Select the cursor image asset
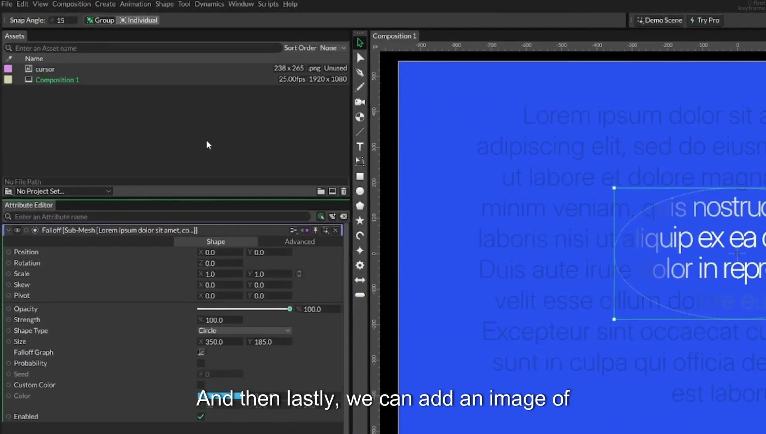This screenshot has width=766, height=434. [x=45, y=69]
